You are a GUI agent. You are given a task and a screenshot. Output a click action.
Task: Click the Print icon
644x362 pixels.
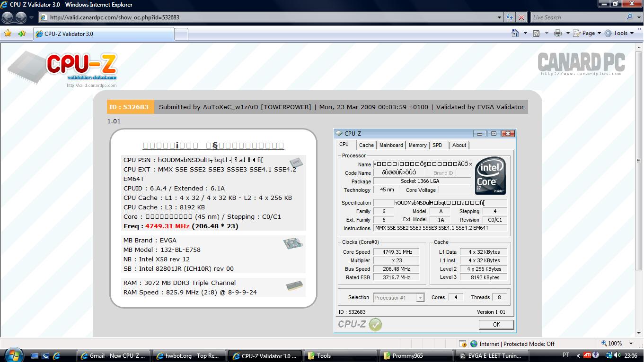(x=558, y=33)
